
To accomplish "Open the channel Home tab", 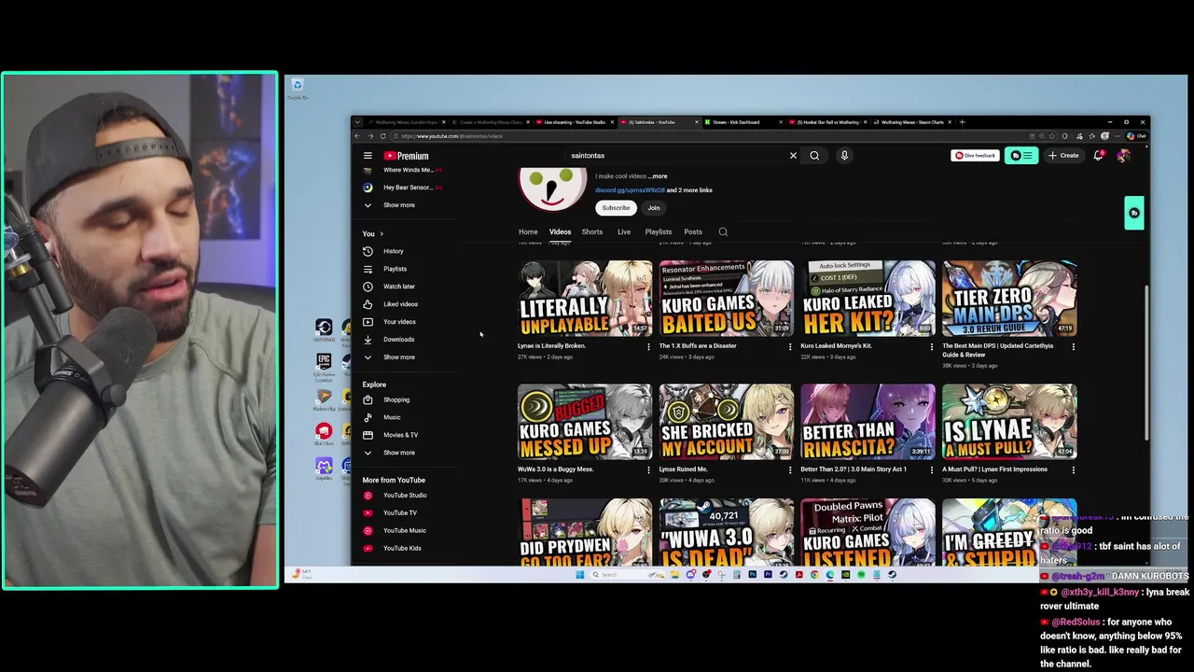I will tap(528, 231).
